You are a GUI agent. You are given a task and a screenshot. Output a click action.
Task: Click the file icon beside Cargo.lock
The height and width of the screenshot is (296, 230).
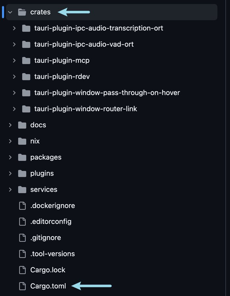(x=22, y=270)
